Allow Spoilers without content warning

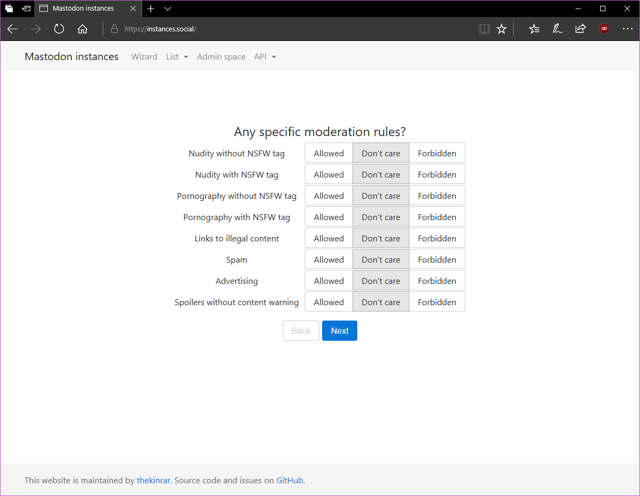pos(329,302)
